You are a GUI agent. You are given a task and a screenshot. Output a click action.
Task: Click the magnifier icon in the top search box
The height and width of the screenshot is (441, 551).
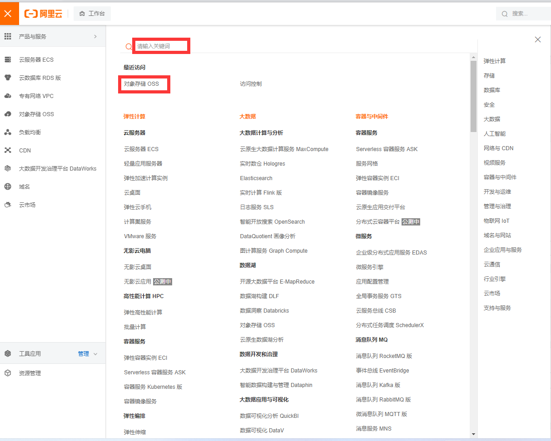coord(505,14)
